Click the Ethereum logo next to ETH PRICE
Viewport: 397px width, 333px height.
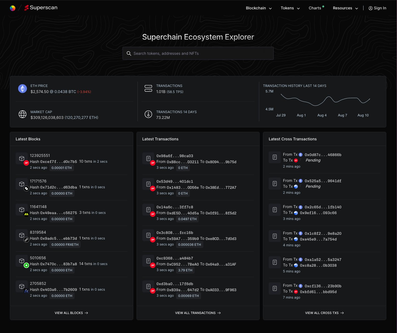coord(22,89)
